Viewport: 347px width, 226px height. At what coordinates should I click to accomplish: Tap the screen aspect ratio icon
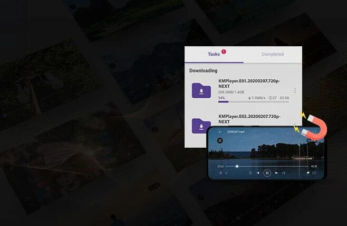coord(314,173)
